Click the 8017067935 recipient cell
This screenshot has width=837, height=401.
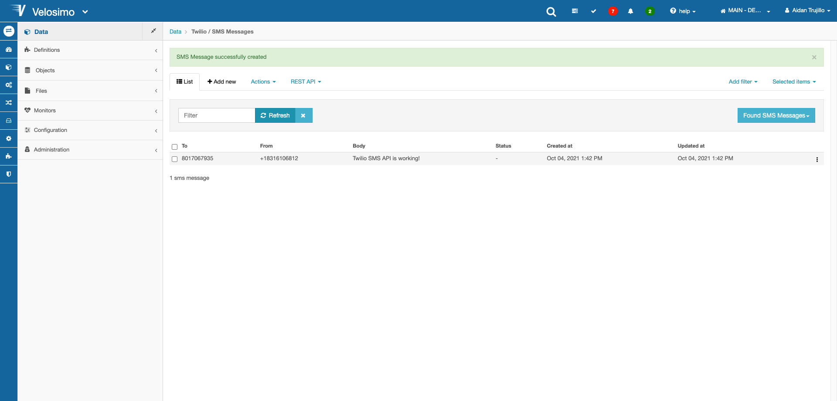tap(197, 158)
